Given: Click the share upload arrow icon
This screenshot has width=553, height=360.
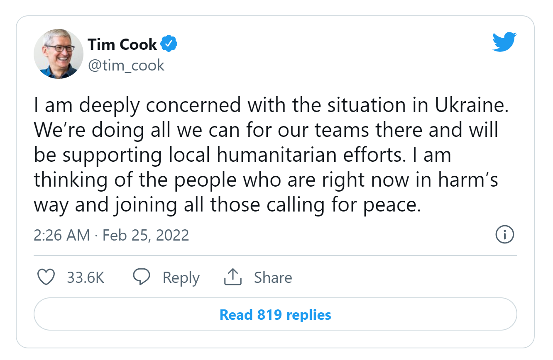Looking at the screenshot, I should click(232, 277).
